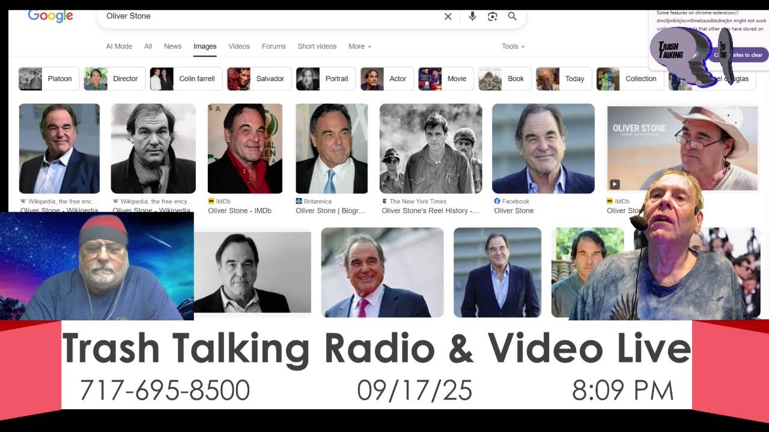Open the Forums tab
769x432 pixels.
[x=273, y=46]
